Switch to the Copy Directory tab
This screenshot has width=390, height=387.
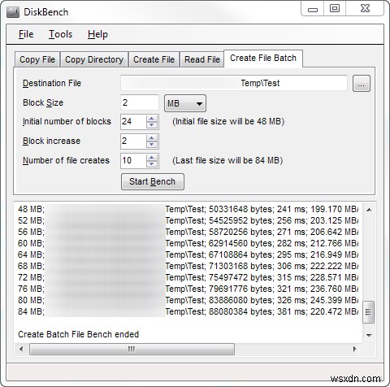click(94, 59)
